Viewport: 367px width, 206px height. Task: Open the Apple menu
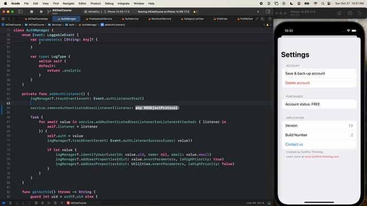(x=5, y=3)
